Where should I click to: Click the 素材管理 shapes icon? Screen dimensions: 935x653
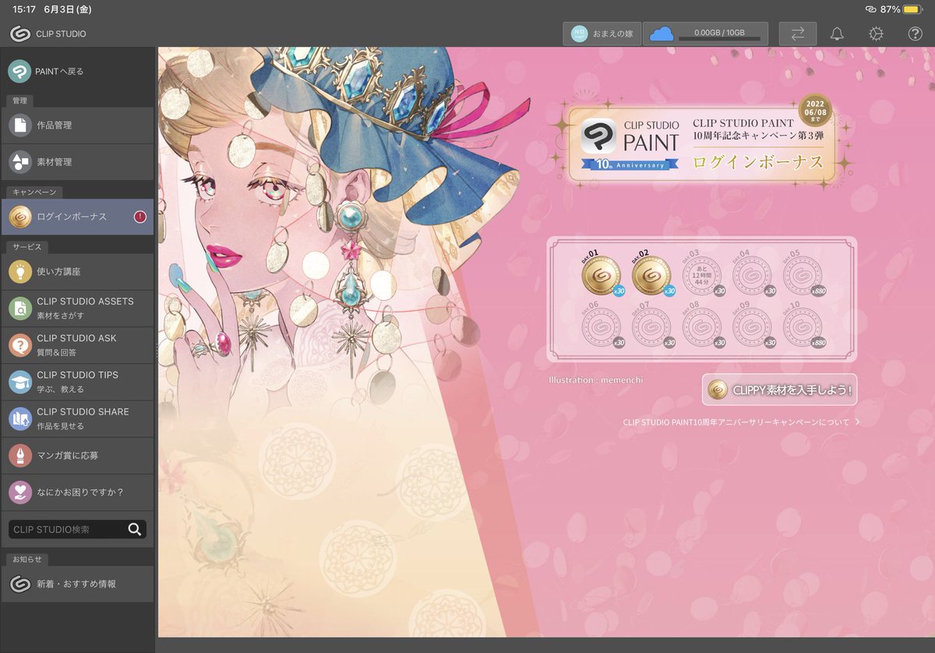point(19,162)
